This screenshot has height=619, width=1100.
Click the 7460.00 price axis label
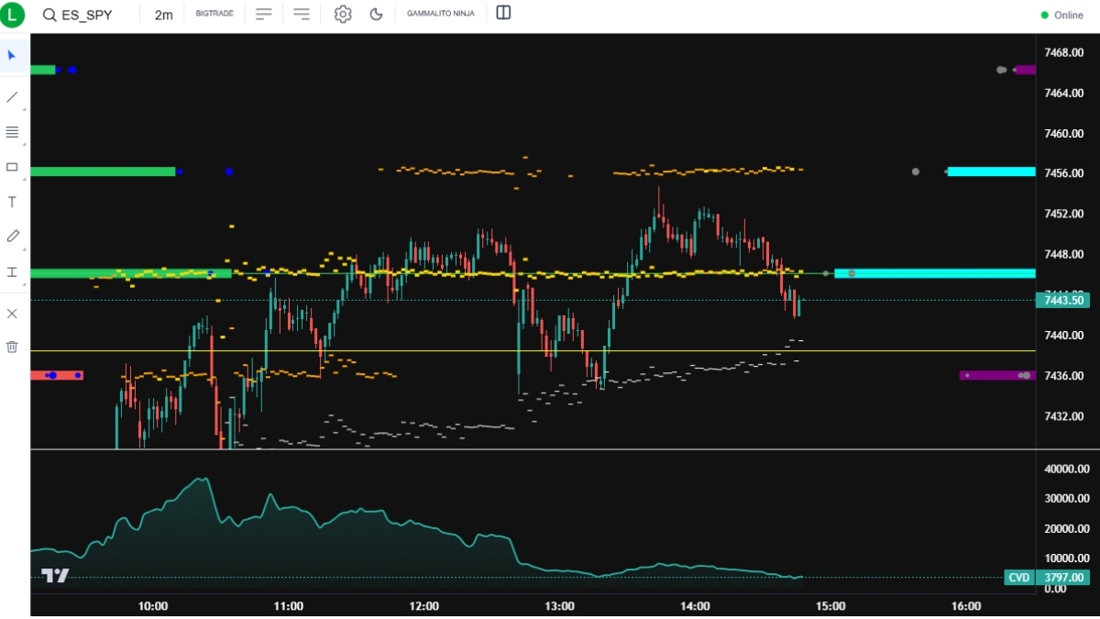click(1063, 133)
